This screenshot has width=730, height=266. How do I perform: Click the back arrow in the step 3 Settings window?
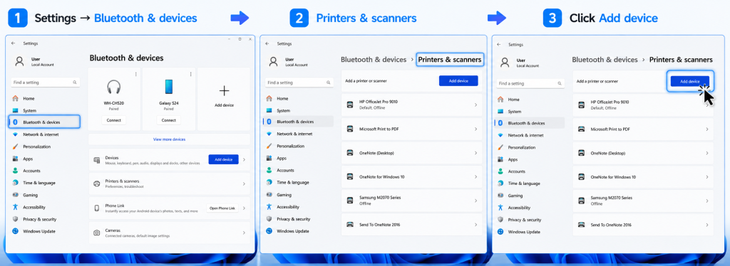pos(498,45)
